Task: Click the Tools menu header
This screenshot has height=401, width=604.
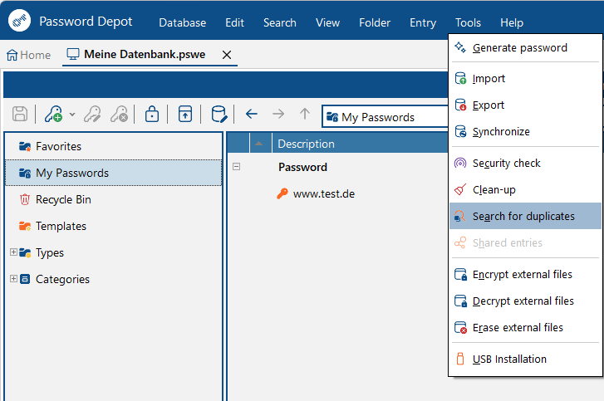Action: tap(468, 22)
